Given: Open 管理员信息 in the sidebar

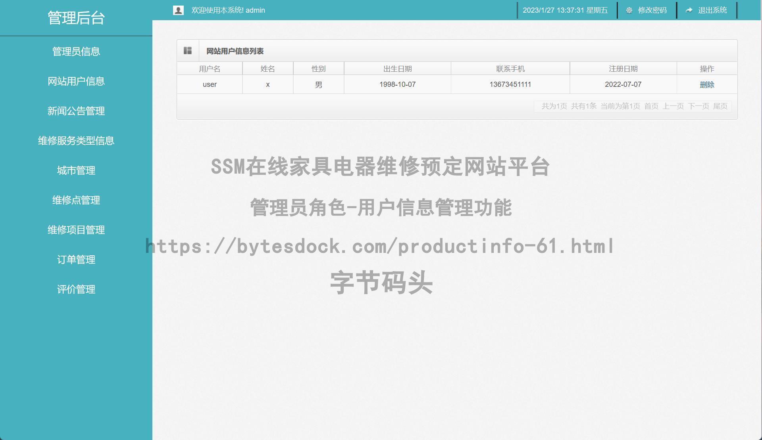Looking at the screenshot, I should (76, 52).
